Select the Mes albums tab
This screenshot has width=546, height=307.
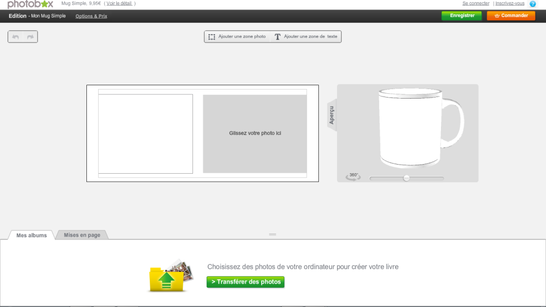click(x=31, y=235)
